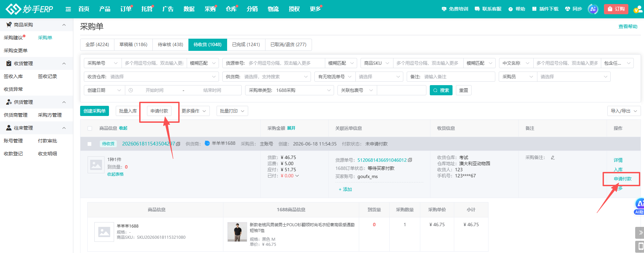Click the 重置 button
Viewport: 644px width, 253px height.
pos(464,90)
